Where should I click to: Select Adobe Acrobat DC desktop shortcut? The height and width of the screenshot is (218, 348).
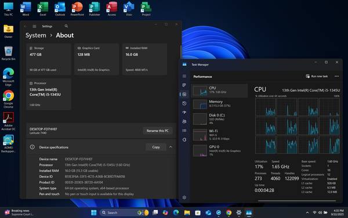pos(9,121)
